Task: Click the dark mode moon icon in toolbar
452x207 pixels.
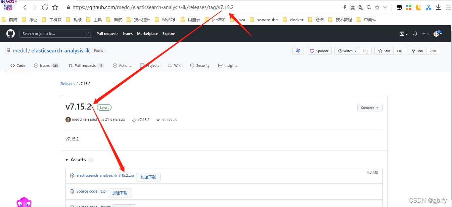Action: coord(418,7)
